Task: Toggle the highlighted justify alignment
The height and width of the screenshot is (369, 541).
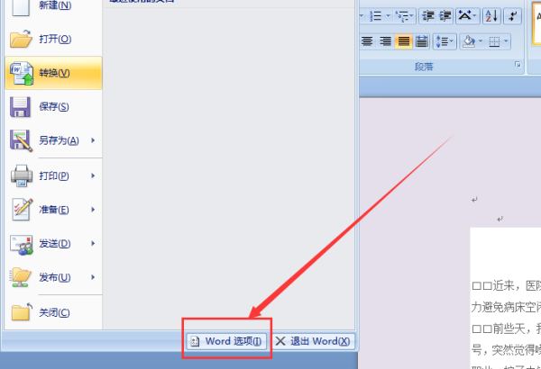Action: tap(404, 41)
